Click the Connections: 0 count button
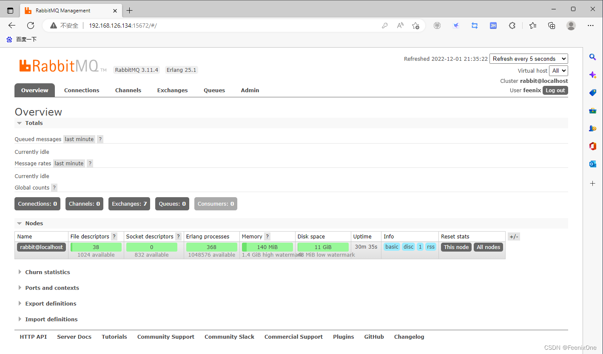Viewport: 603px width, 354px height. tap(37, 204)
